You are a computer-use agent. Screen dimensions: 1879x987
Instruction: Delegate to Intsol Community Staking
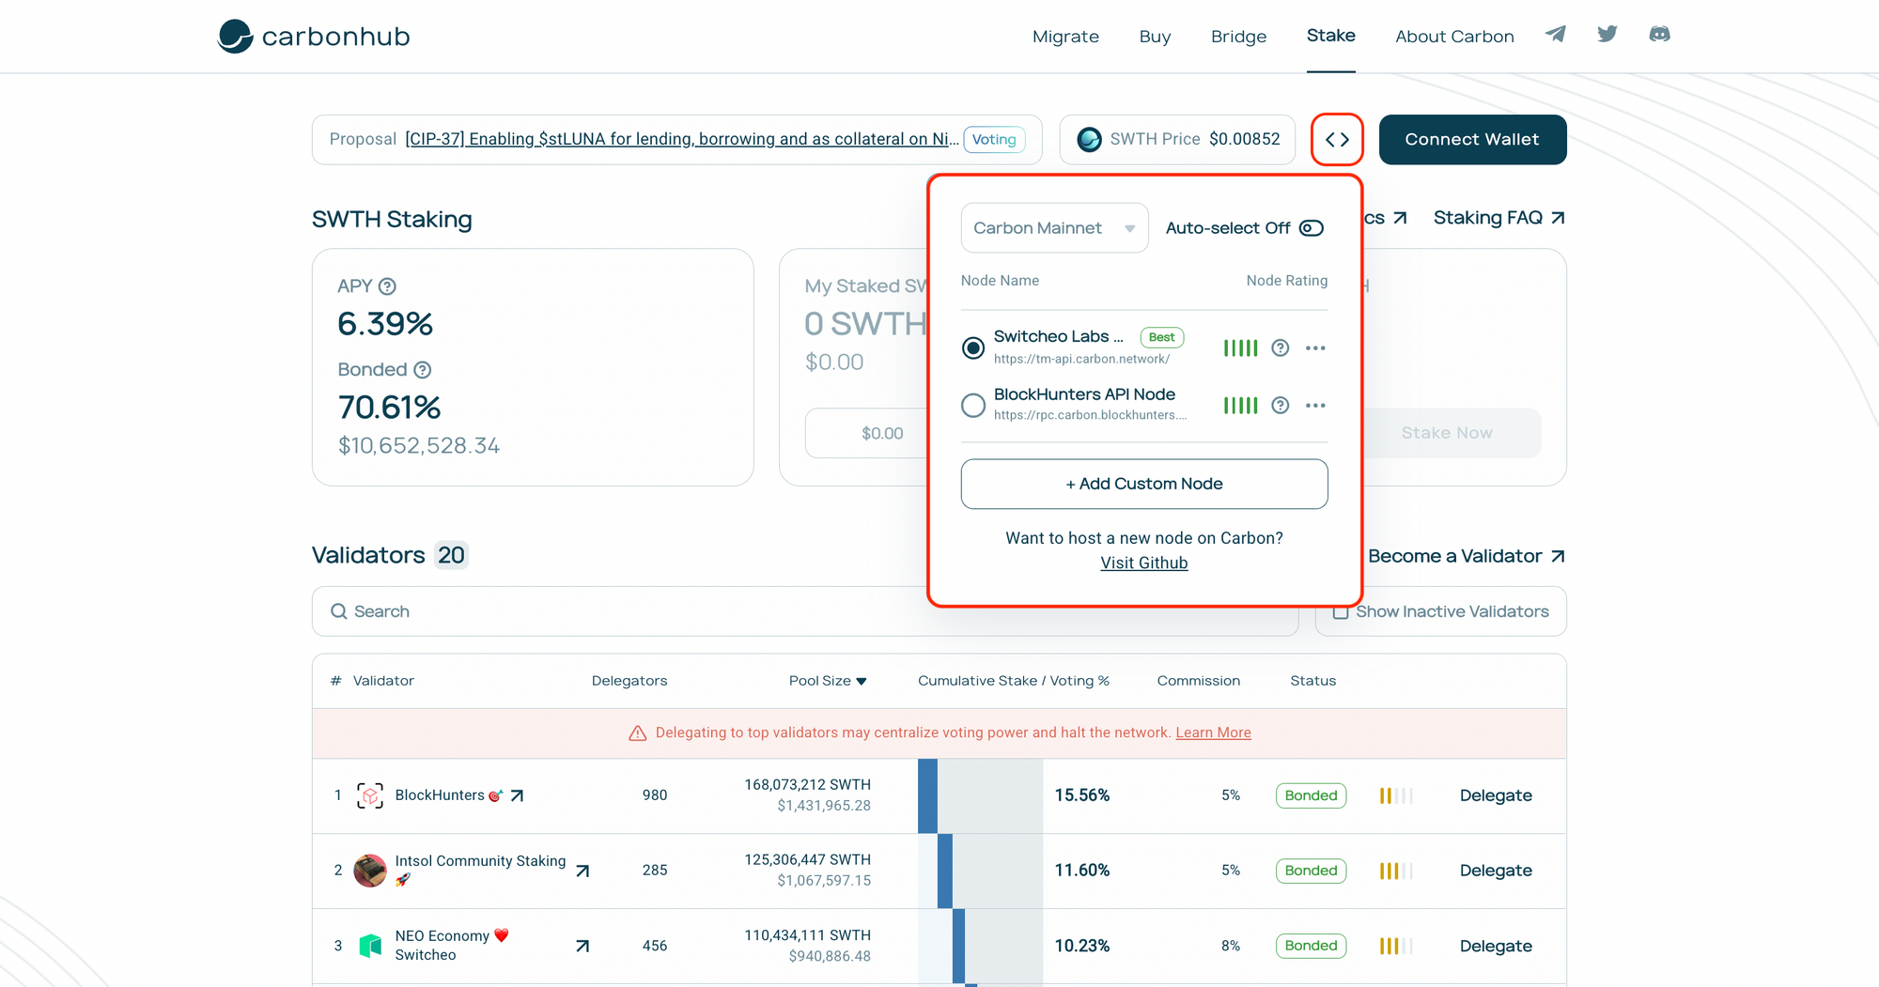click(1496, 871)
